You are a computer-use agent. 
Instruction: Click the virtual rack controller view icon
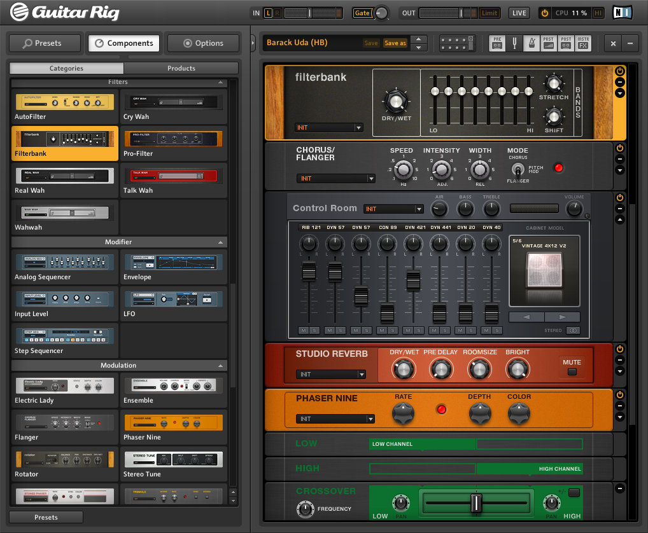click(456, 43)
